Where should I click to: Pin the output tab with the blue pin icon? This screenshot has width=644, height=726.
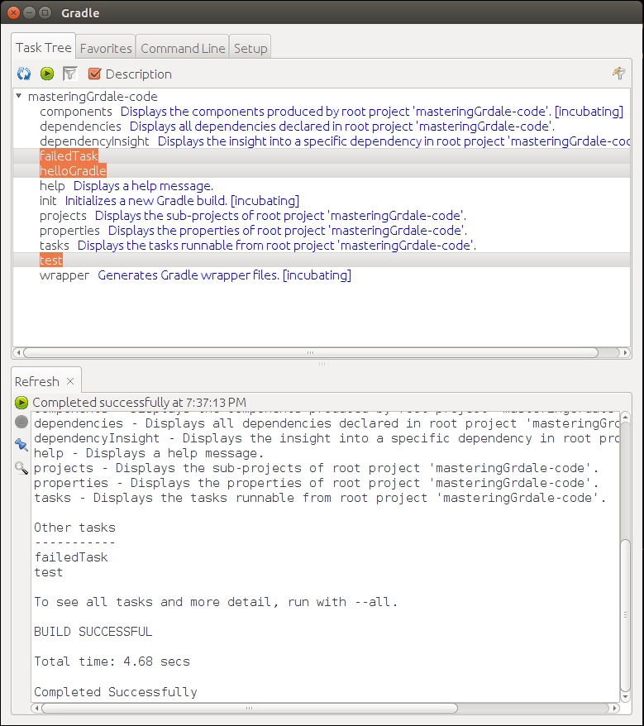point(21,445)
